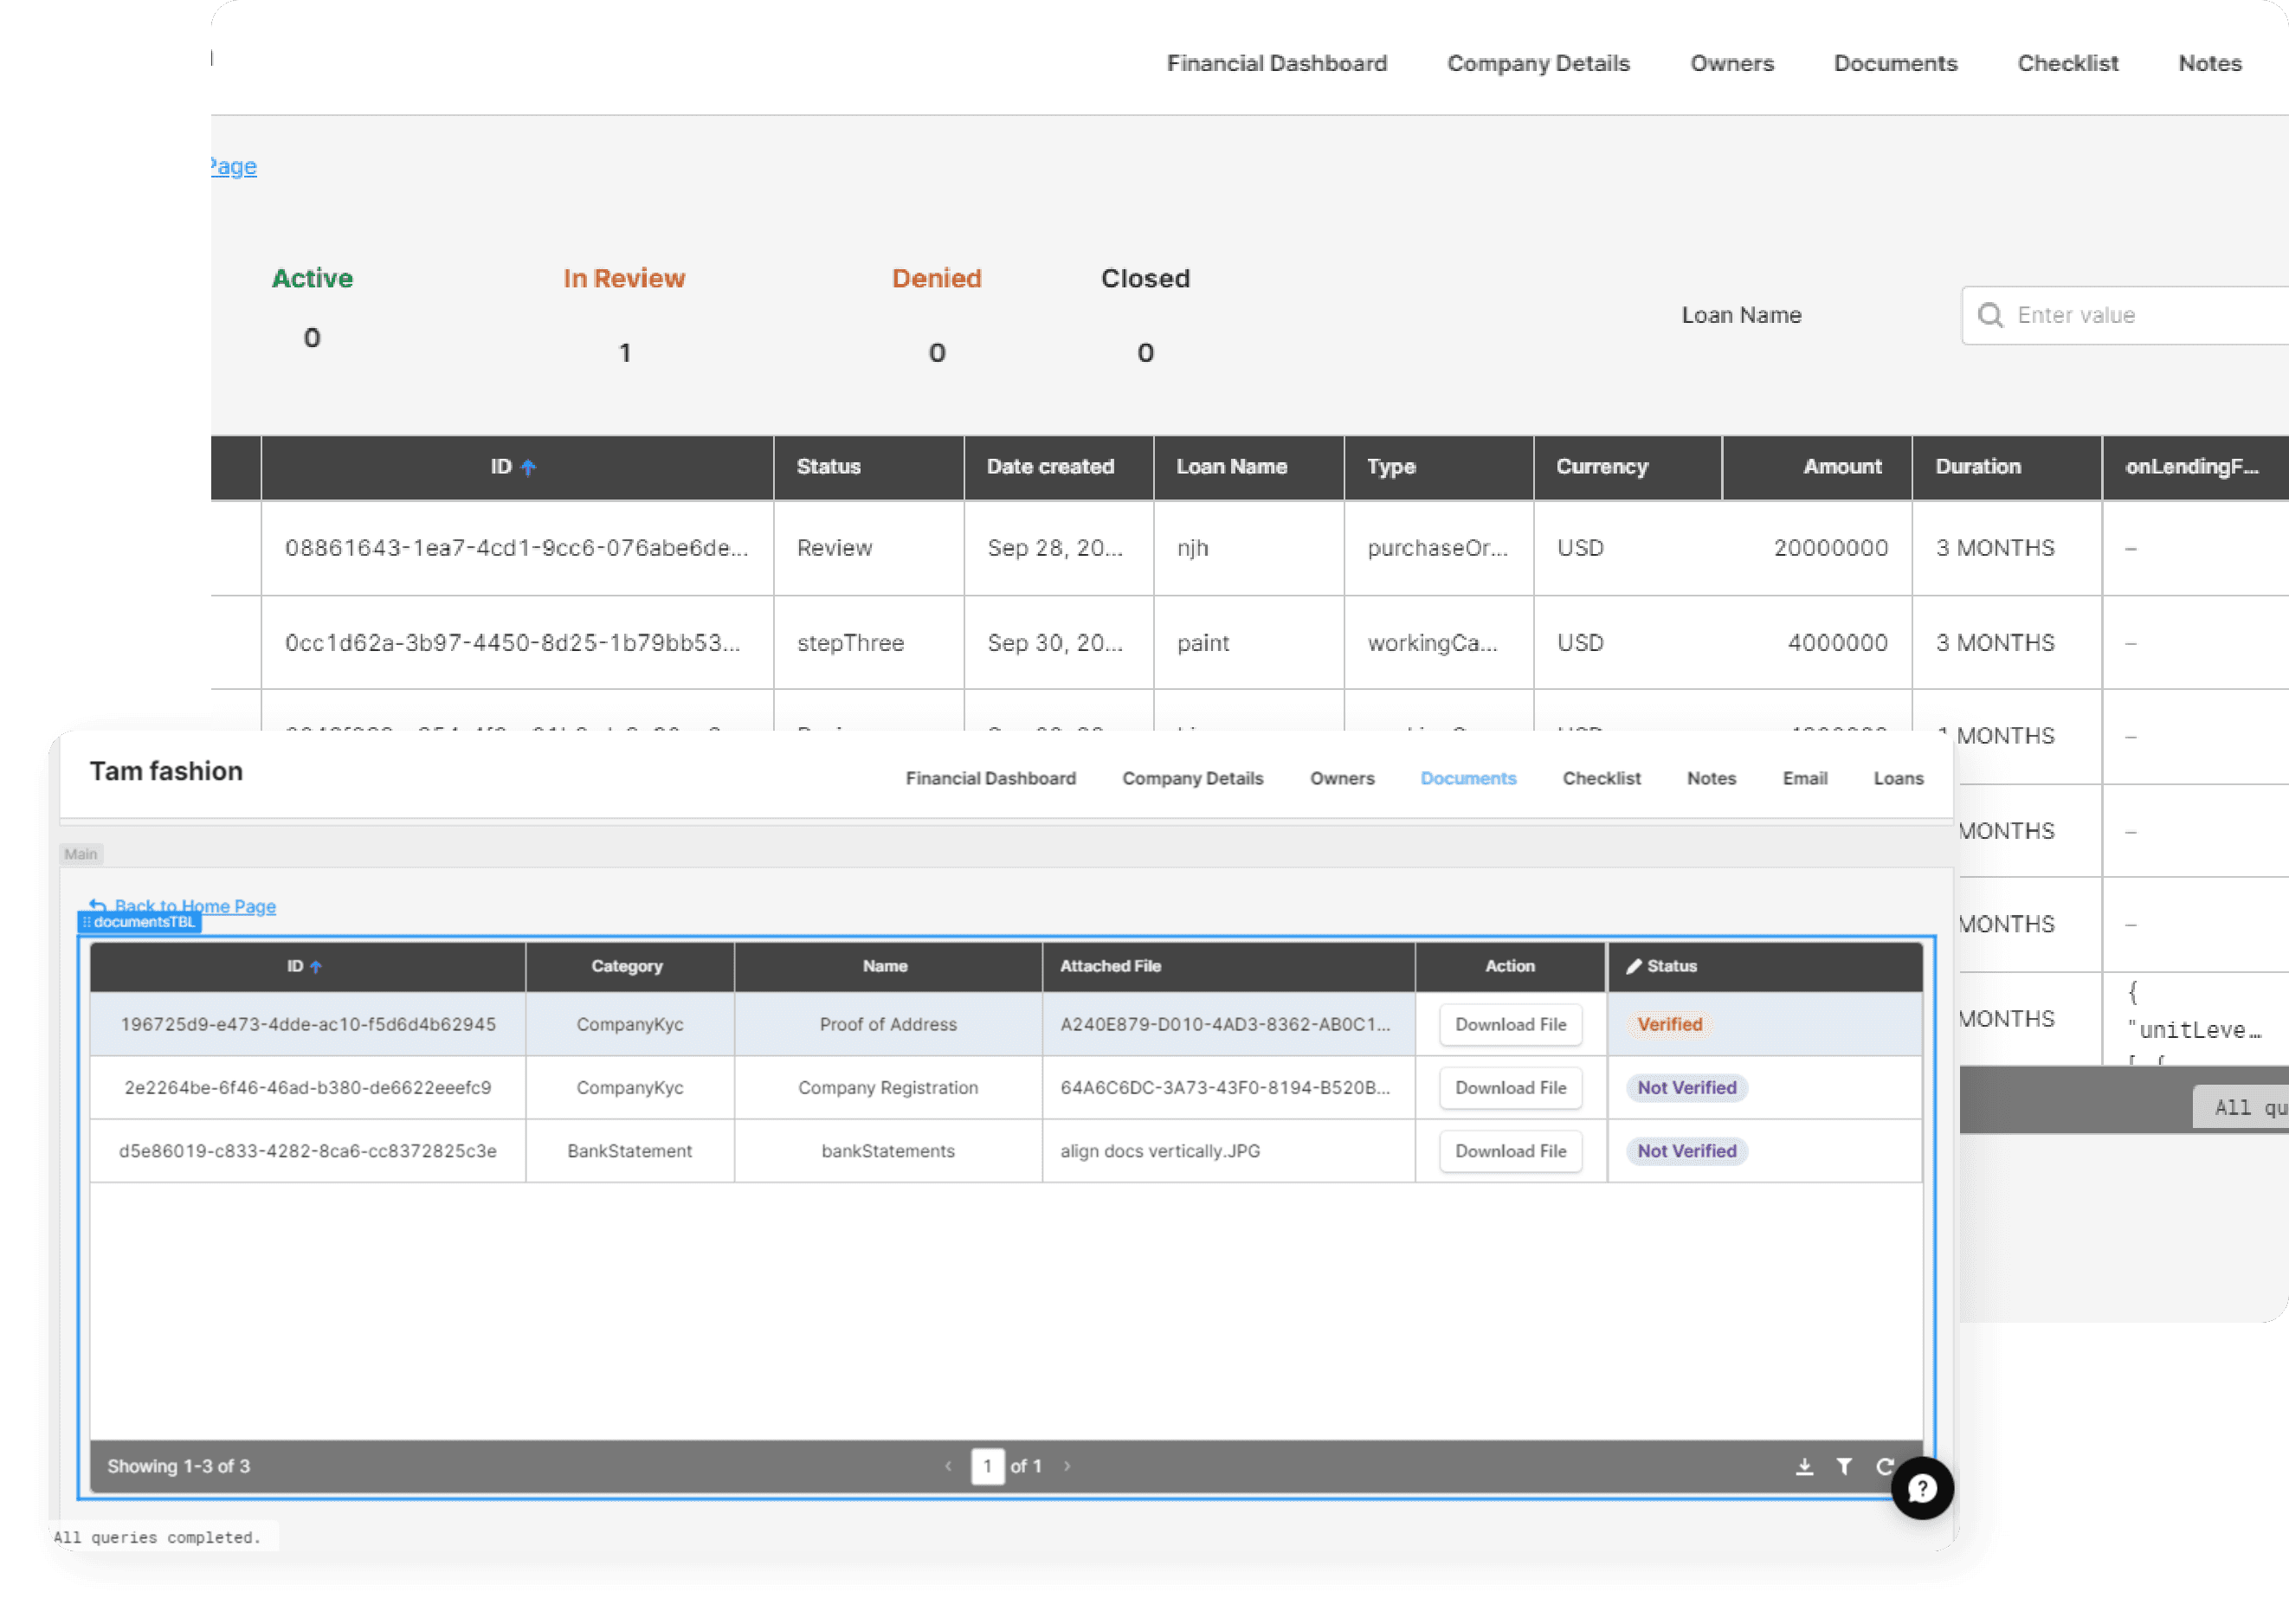Open Checklist tab in Tam fashion panel
This screenshot has width=2289, height=1624.
click(1600, 778)
